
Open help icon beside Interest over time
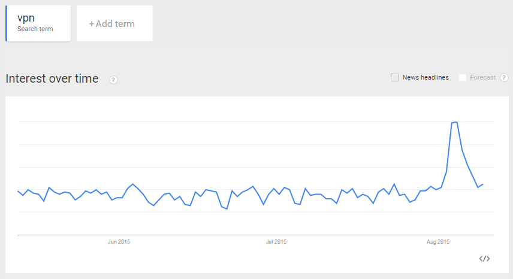[x=113, y=80]
